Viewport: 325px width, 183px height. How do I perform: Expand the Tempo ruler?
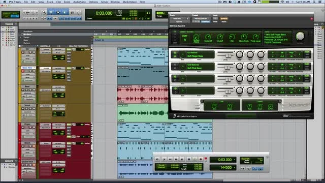[20, 37]
